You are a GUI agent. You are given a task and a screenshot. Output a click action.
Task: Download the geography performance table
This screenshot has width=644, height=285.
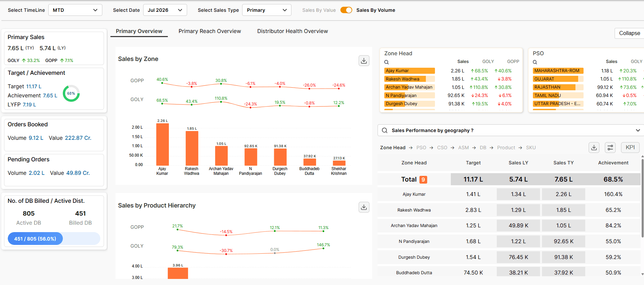pos(594,148)
